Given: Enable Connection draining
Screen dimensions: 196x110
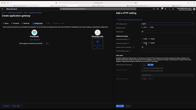Looking at the screenshot, I should (142, 43).
